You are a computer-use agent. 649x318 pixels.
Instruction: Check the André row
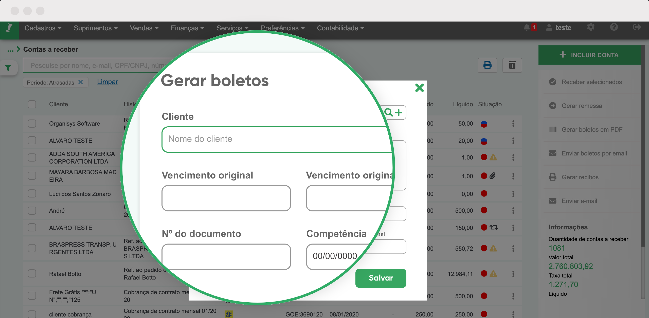(x=32, y=211)
